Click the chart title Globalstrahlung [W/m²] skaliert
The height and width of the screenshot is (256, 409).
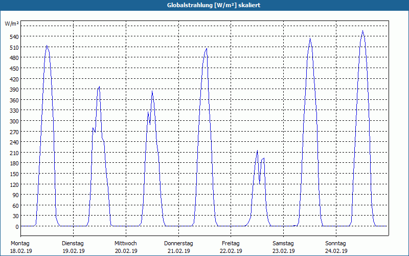214,5
